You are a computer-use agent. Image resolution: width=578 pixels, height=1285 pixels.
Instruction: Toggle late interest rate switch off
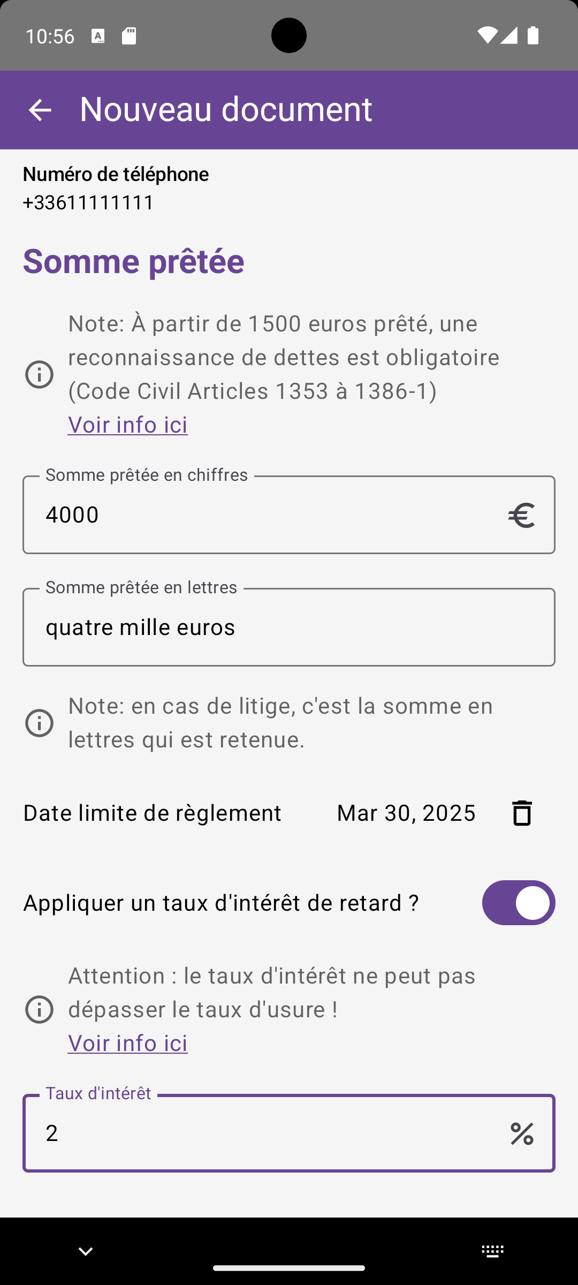pos(519,903)
